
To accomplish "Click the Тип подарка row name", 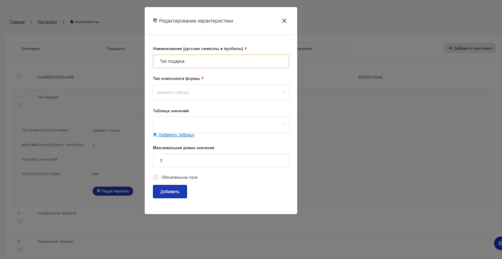I will [x=48, y=97].
